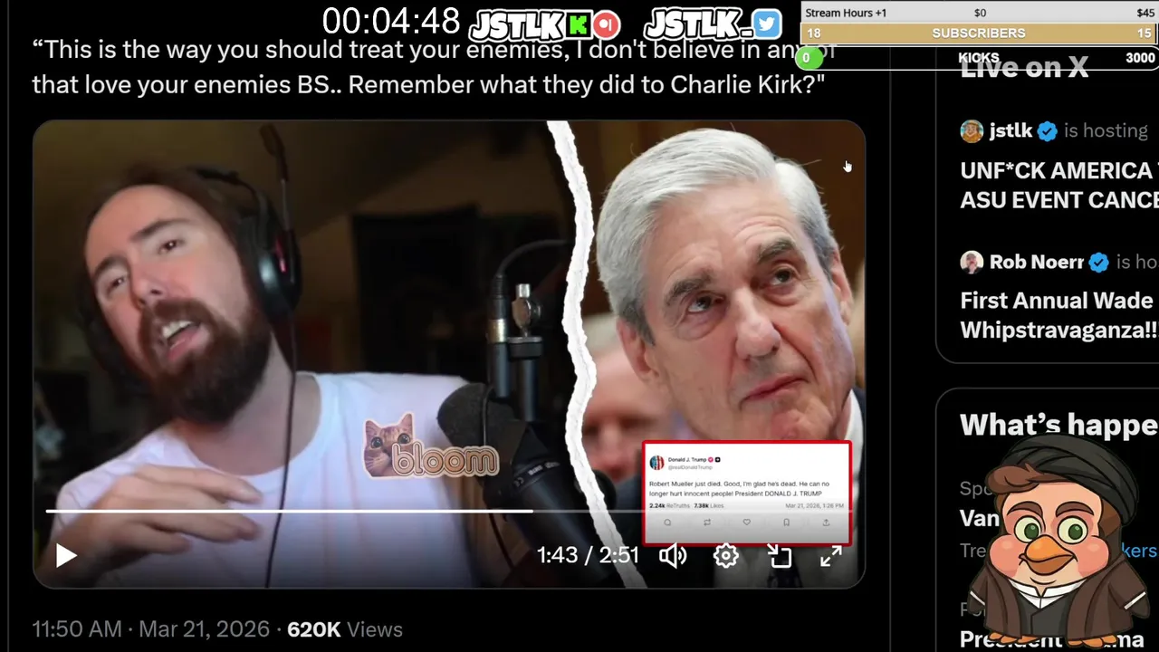This screenshot has height=652, width=1159.
Task: Open video settings gear icon
Action: [x=726, y=555]
